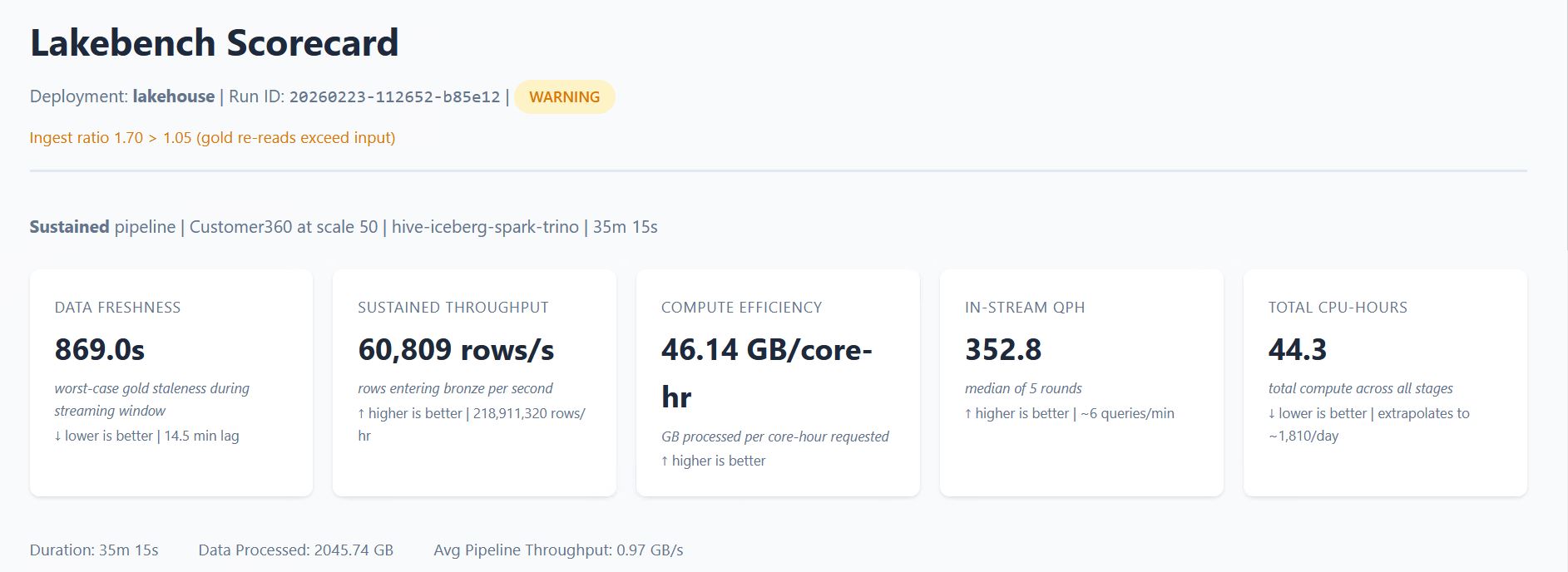Click the 352.8 in-stream QPH value
1568x572 pixels.
(x=1003, y=350)
